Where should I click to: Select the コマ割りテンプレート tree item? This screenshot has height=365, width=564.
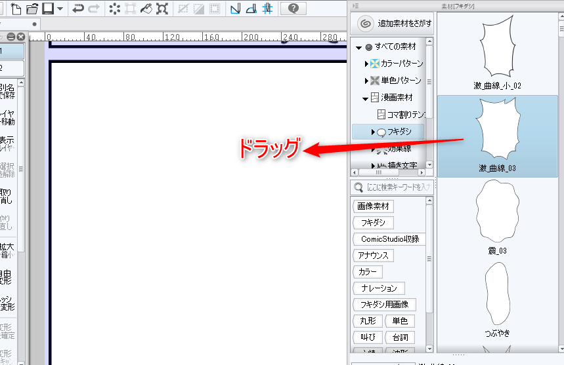coord(401,115)
